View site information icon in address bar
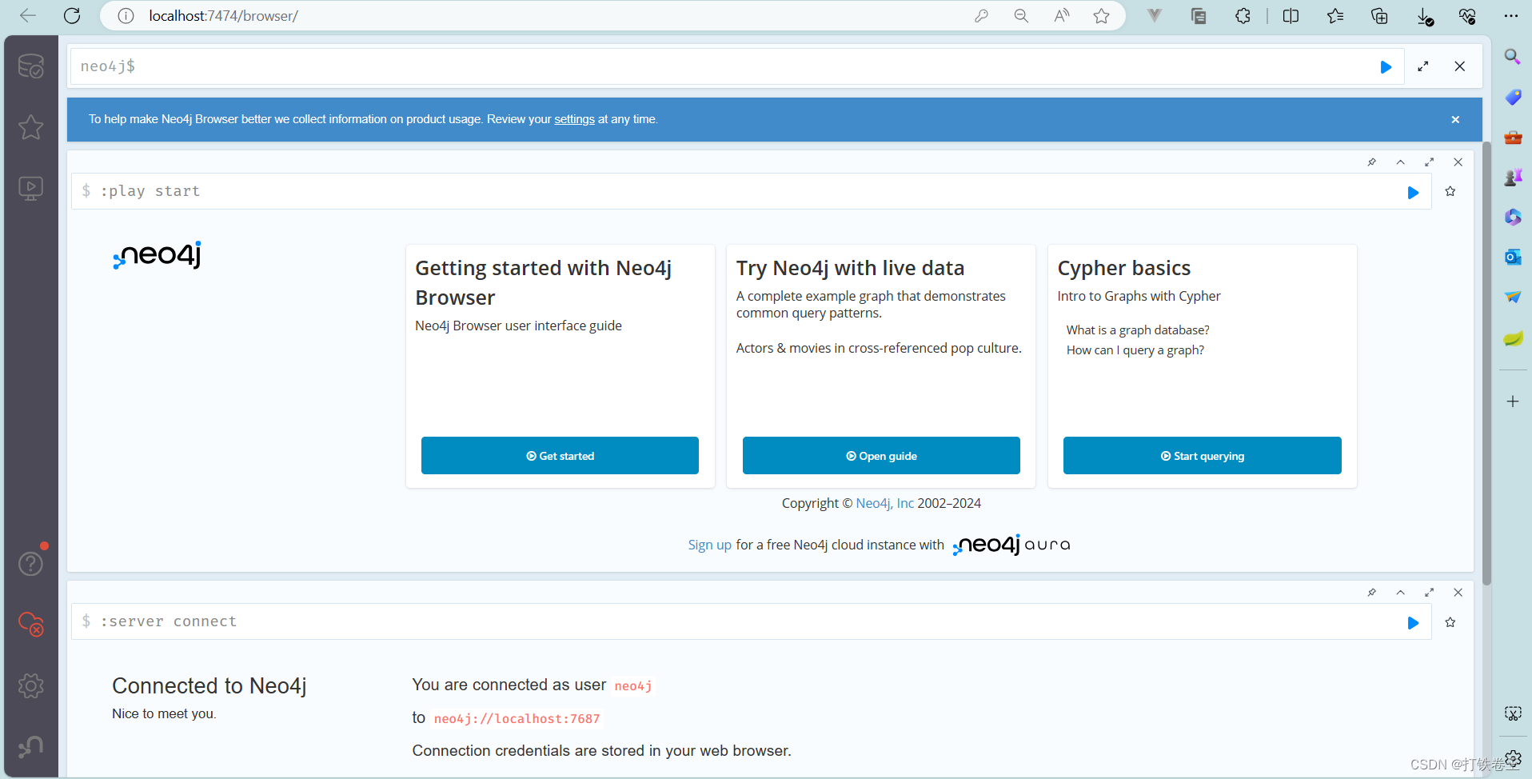 point(126,16)
